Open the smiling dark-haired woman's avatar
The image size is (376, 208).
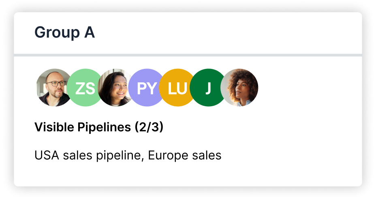tap(115, 88)
